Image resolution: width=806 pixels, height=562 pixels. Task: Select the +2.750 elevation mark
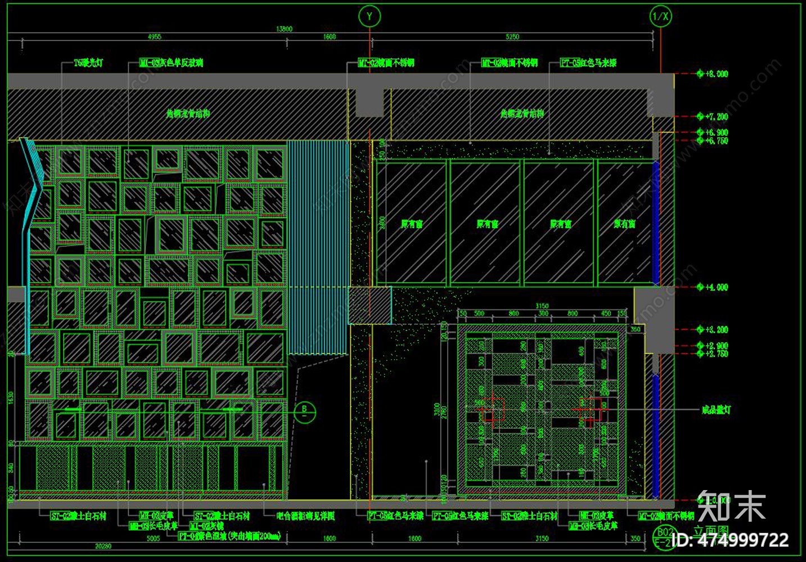712,354
